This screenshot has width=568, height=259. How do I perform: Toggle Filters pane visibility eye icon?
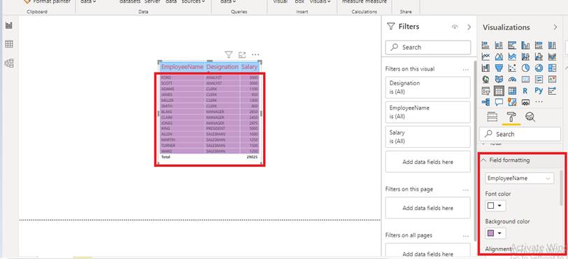(455, 27)
